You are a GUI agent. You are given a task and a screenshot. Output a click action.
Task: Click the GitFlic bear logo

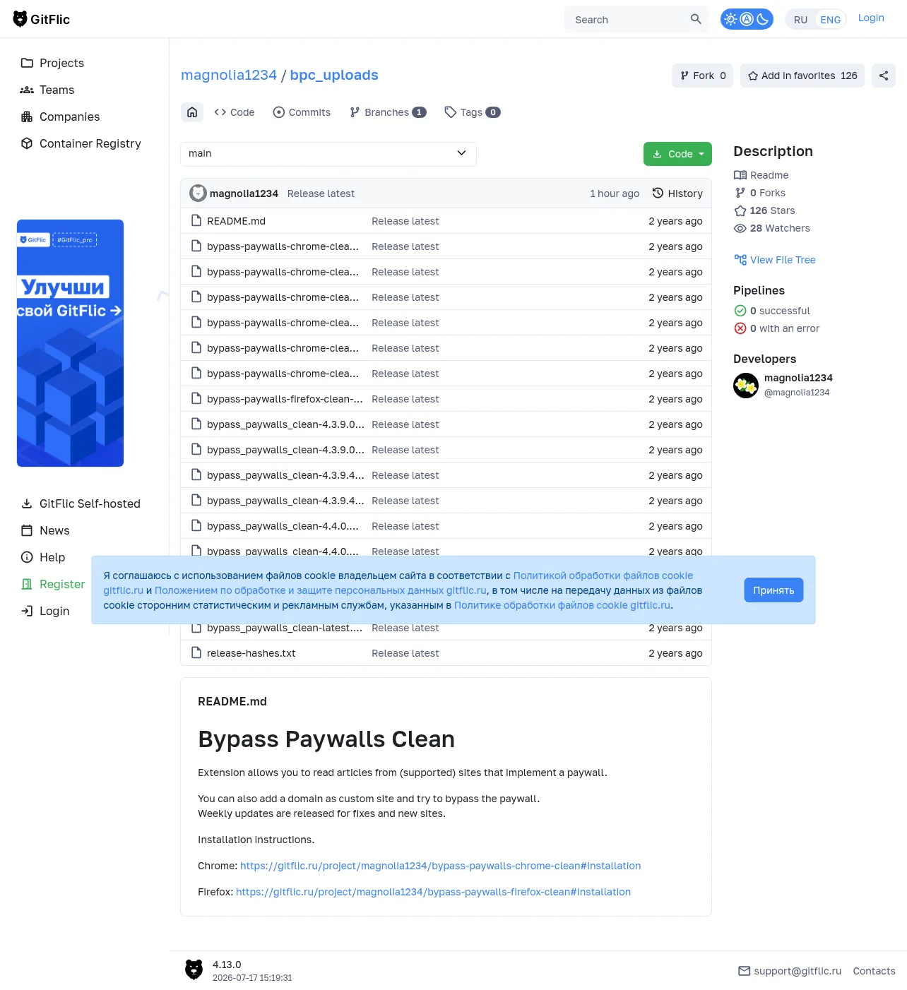pyautogui.click(x=42, y=19)
